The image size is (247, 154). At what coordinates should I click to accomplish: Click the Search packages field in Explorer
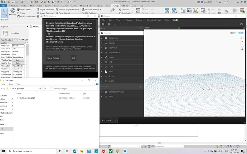click(73, 89)
